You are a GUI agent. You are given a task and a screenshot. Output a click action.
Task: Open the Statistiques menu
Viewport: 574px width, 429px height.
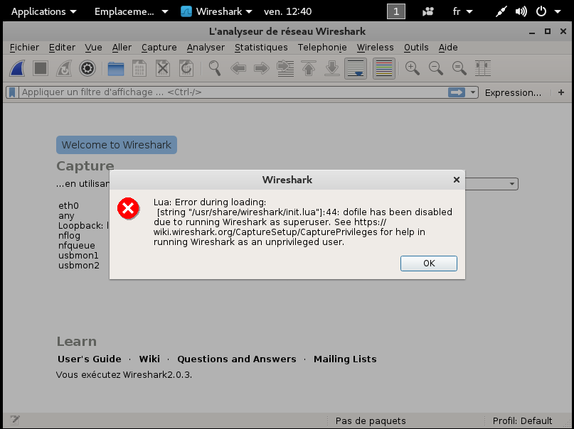click(261, 48)
